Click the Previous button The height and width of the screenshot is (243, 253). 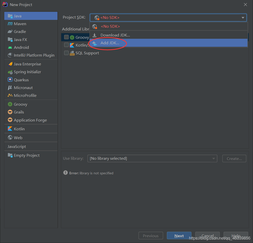pos(151,236)
